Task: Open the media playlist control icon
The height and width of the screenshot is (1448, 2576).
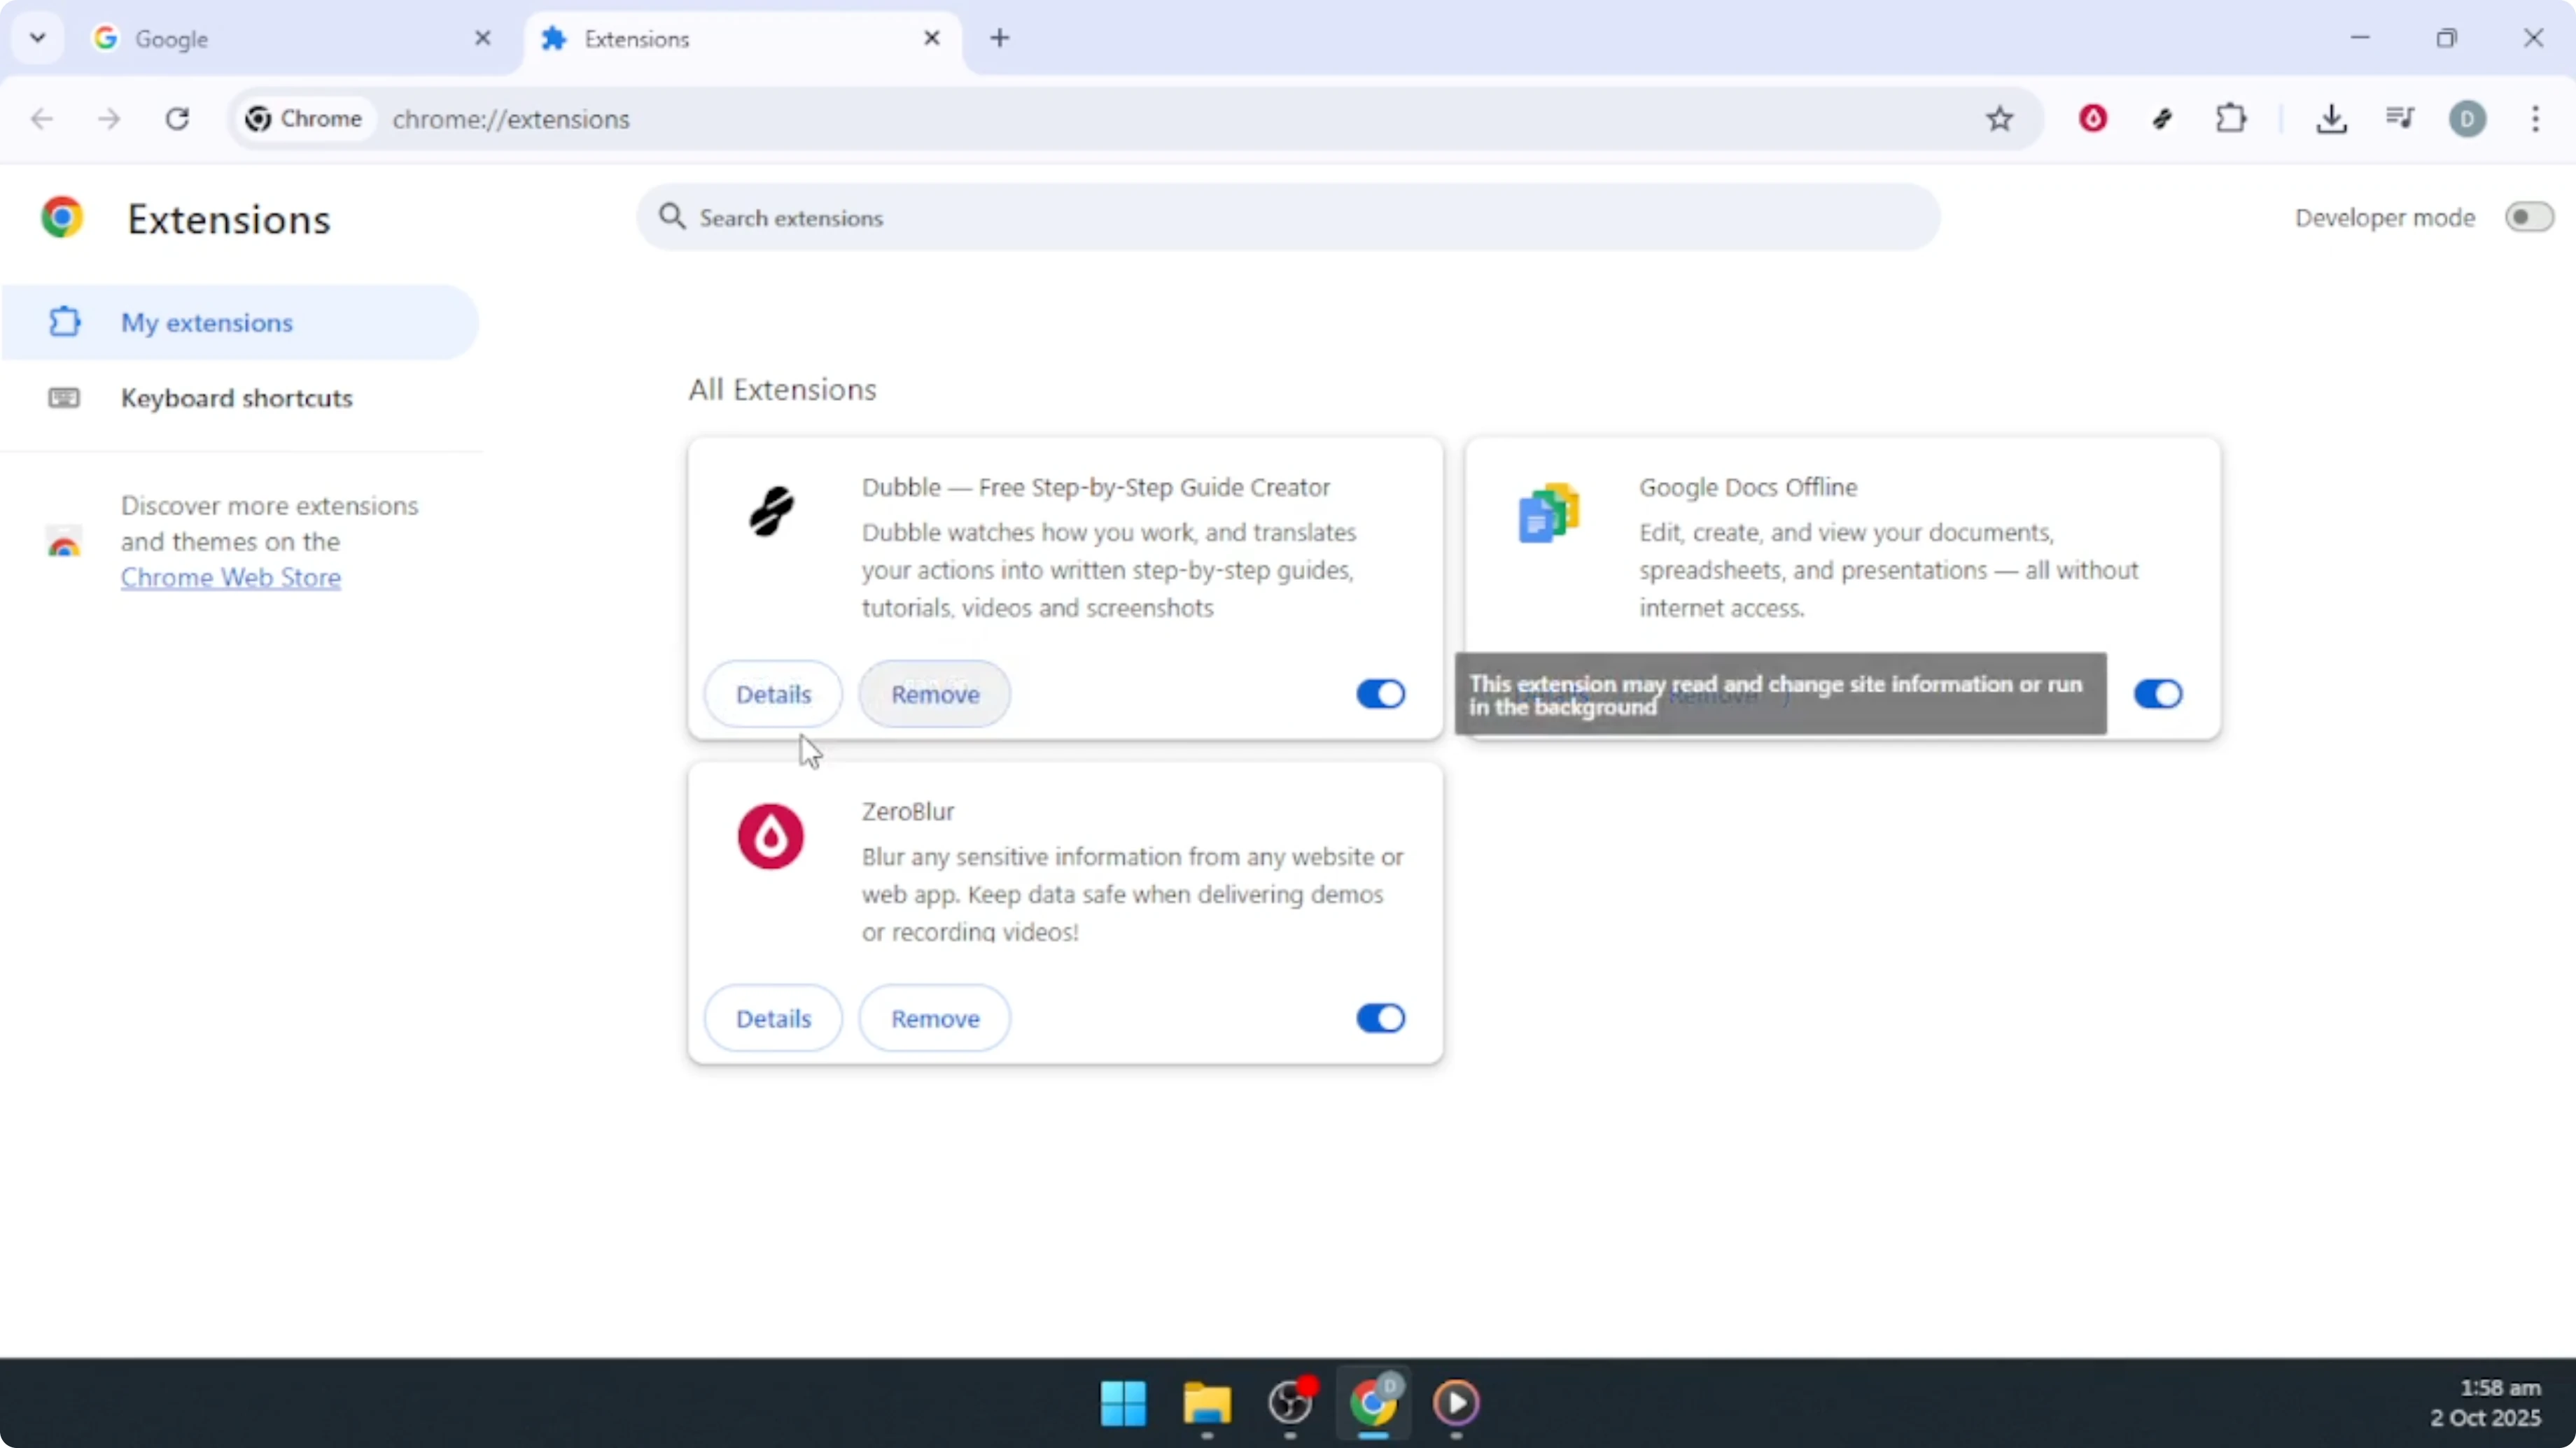Action: [2400, 119]
